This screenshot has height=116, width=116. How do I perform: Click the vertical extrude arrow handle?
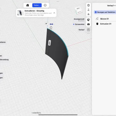pos(51,28)
